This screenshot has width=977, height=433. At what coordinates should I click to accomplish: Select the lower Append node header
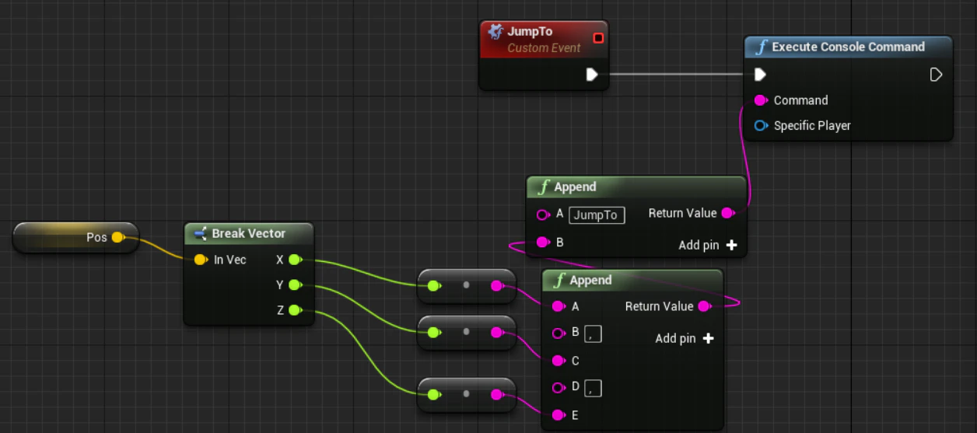click(632, 280)
